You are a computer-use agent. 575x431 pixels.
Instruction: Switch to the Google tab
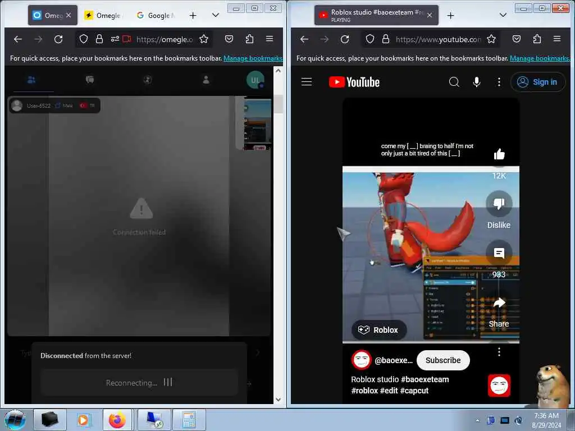click(156, 15)
